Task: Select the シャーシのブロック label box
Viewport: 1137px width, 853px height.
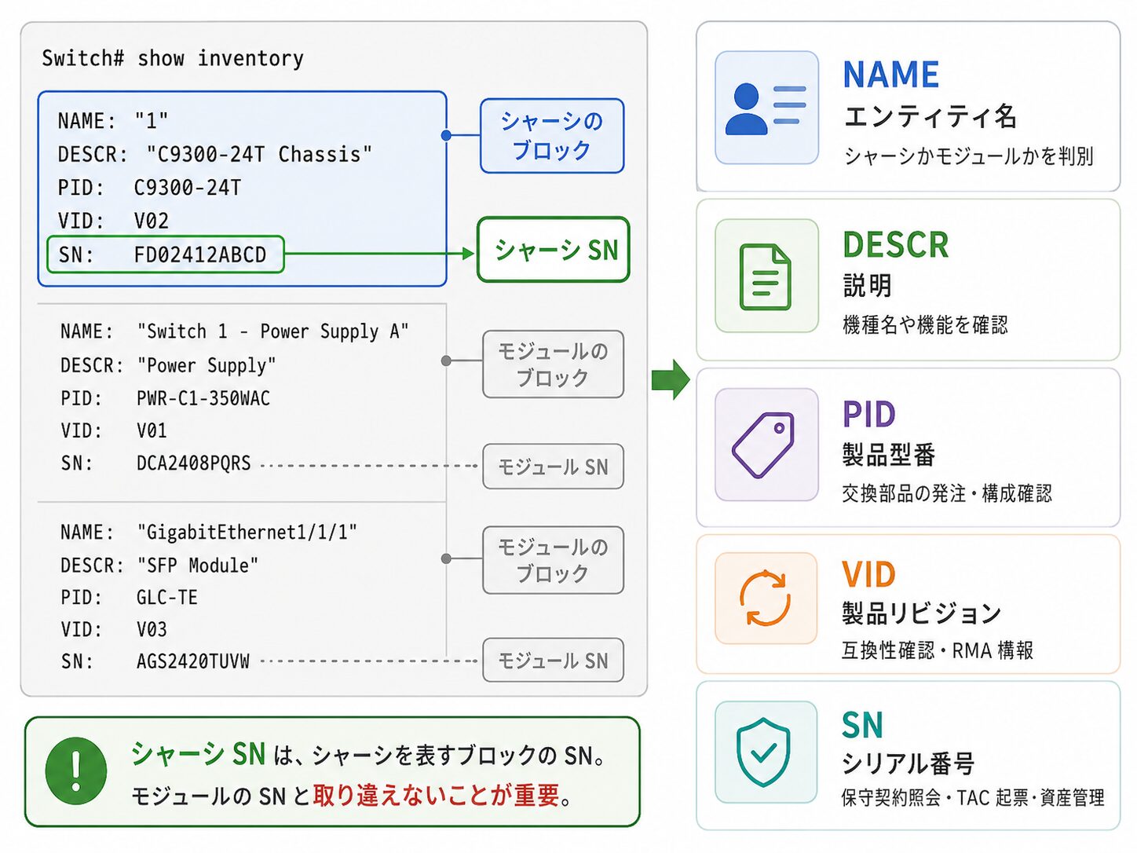Action: (x=552, y=135)
